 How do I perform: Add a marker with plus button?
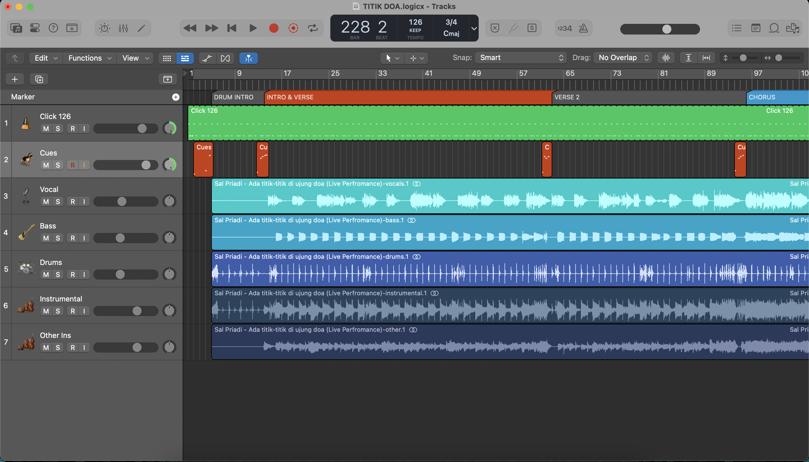176,97
